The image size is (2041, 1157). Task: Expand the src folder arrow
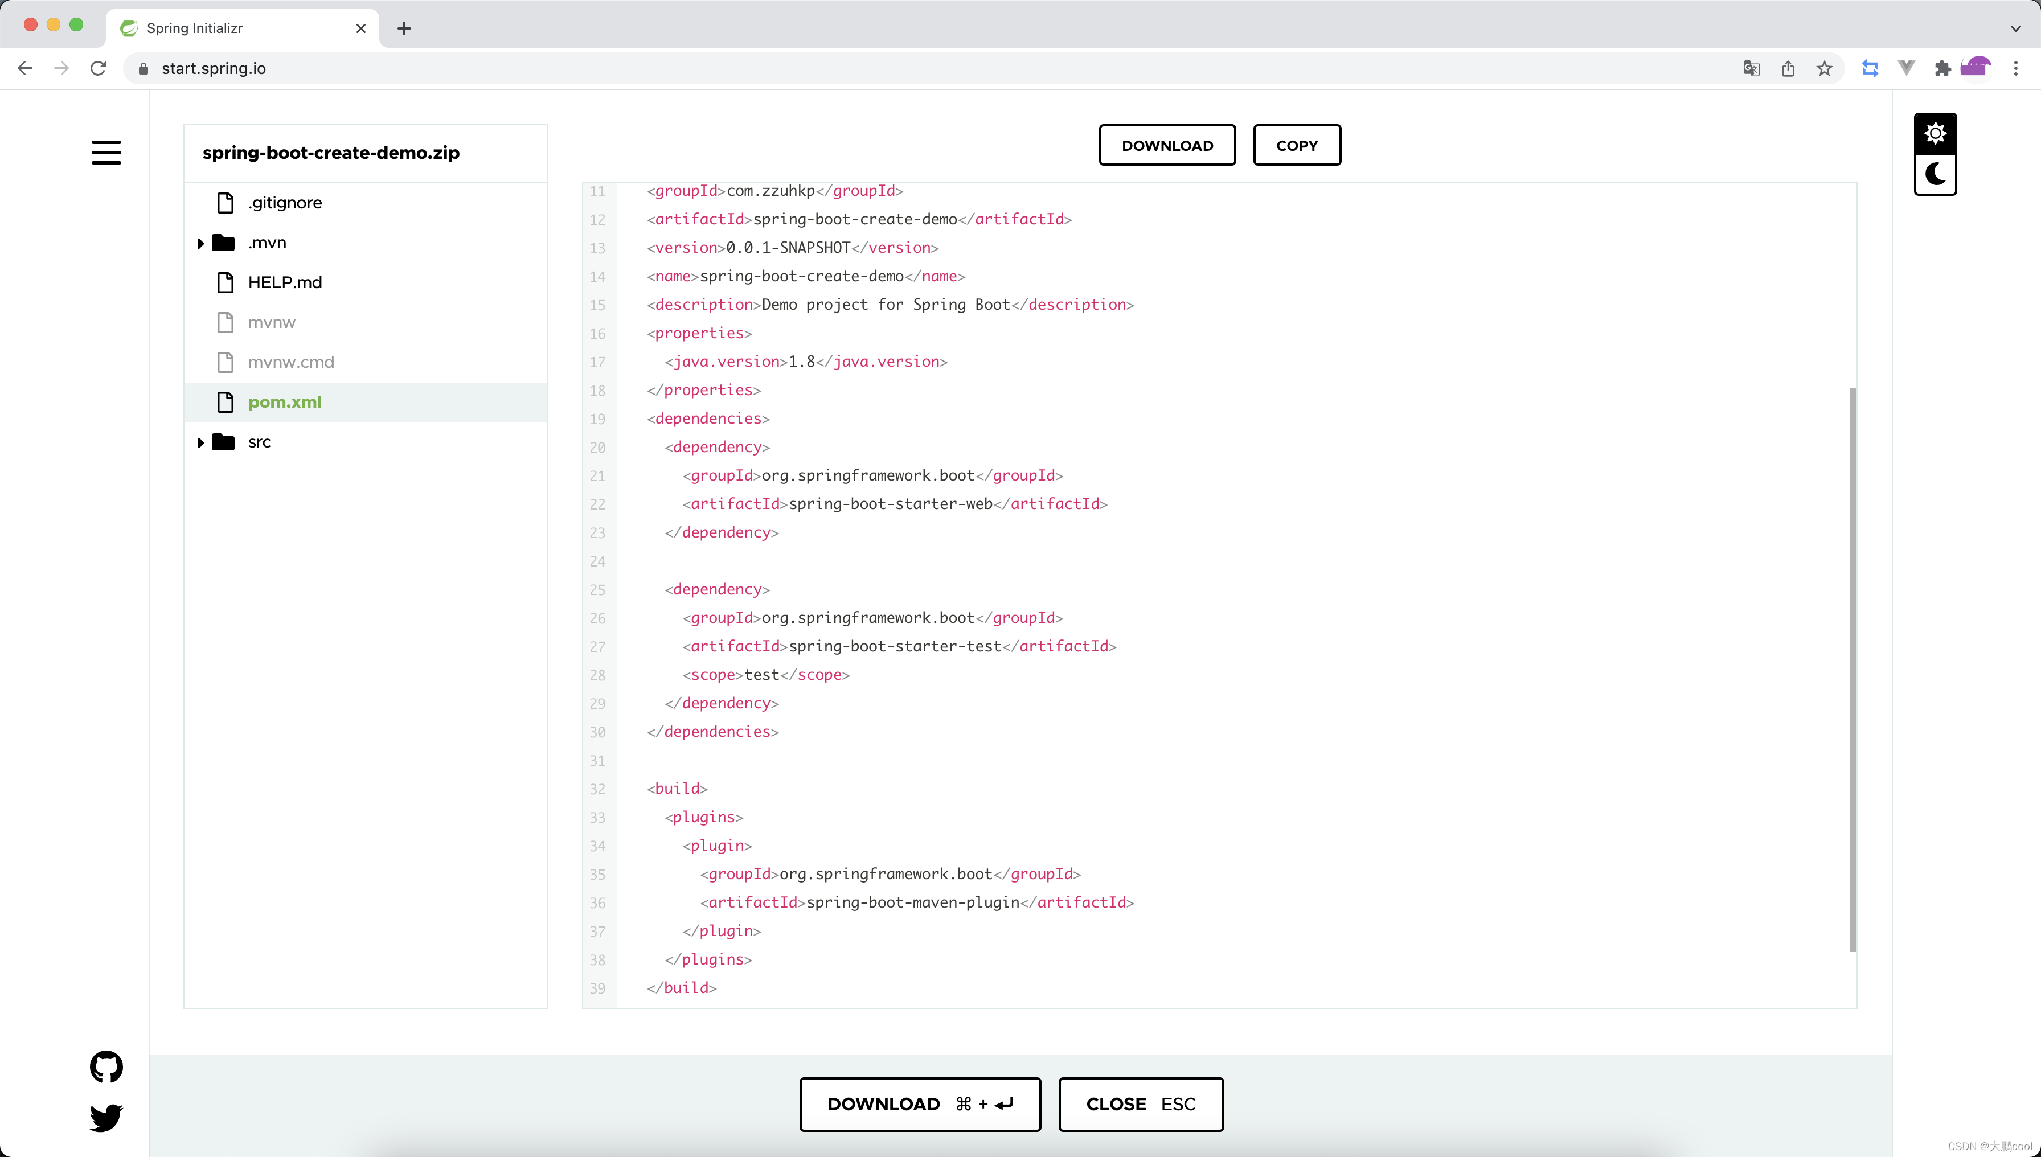200,442
